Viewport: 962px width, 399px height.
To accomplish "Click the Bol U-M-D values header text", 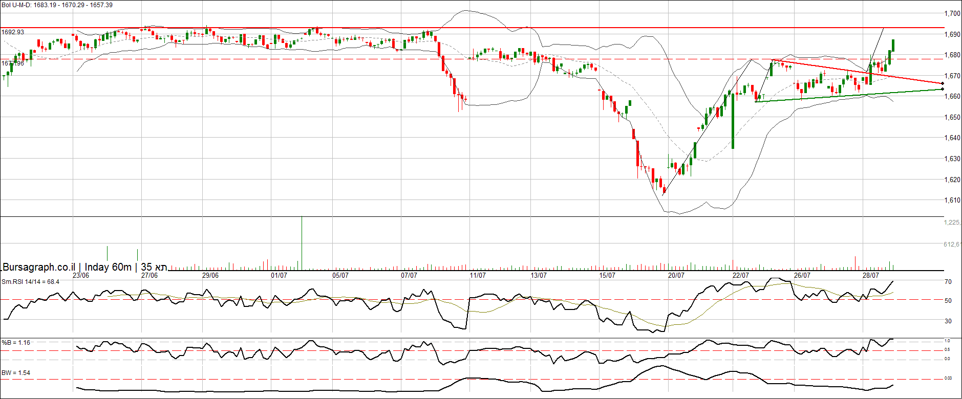I will click(x=57, y=5).
